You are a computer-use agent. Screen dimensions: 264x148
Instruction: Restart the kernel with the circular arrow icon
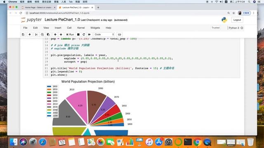click(84, 35)
